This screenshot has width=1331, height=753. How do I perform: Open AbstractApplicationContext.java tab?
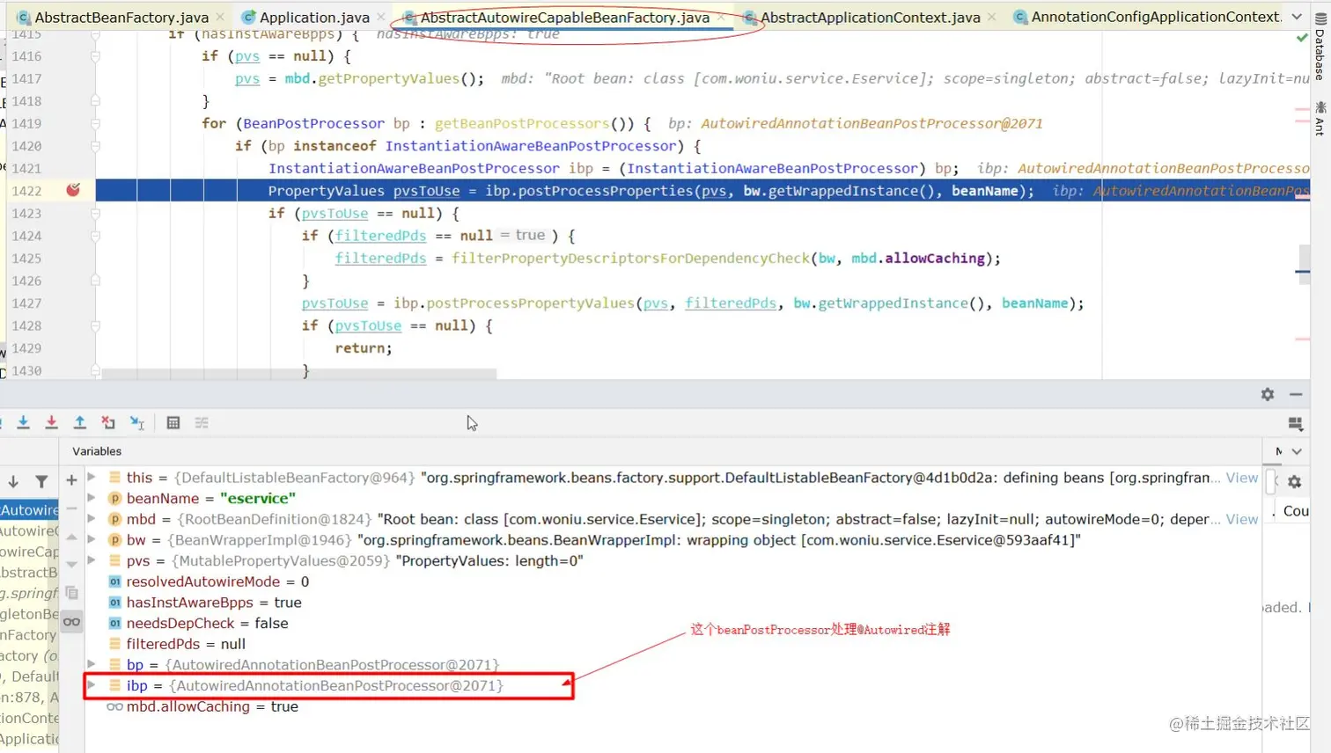870,17
